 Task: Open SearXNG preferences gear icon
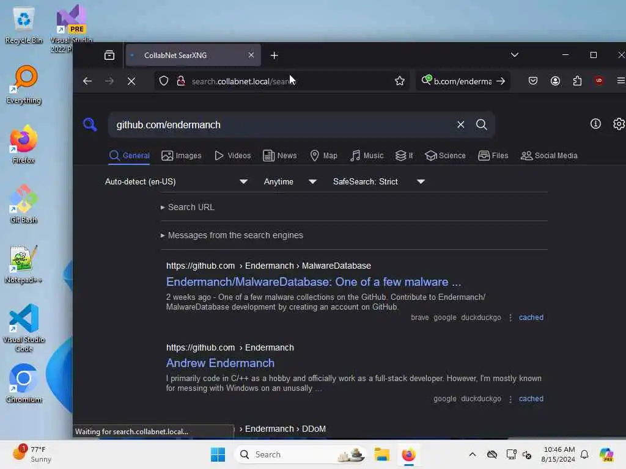pyautogui.click(x=619, y=124)
